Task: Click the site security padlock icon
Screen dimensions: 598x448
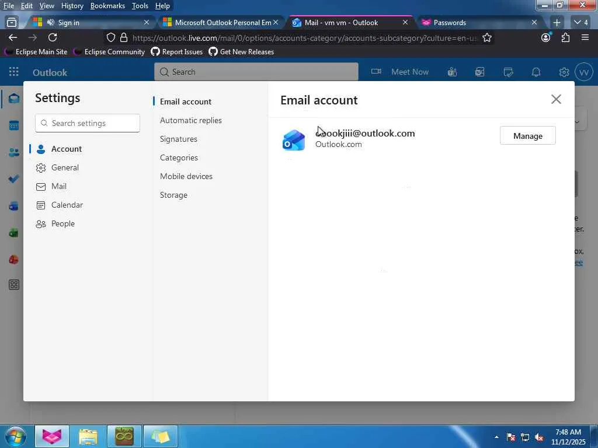Action: [124, 37]
